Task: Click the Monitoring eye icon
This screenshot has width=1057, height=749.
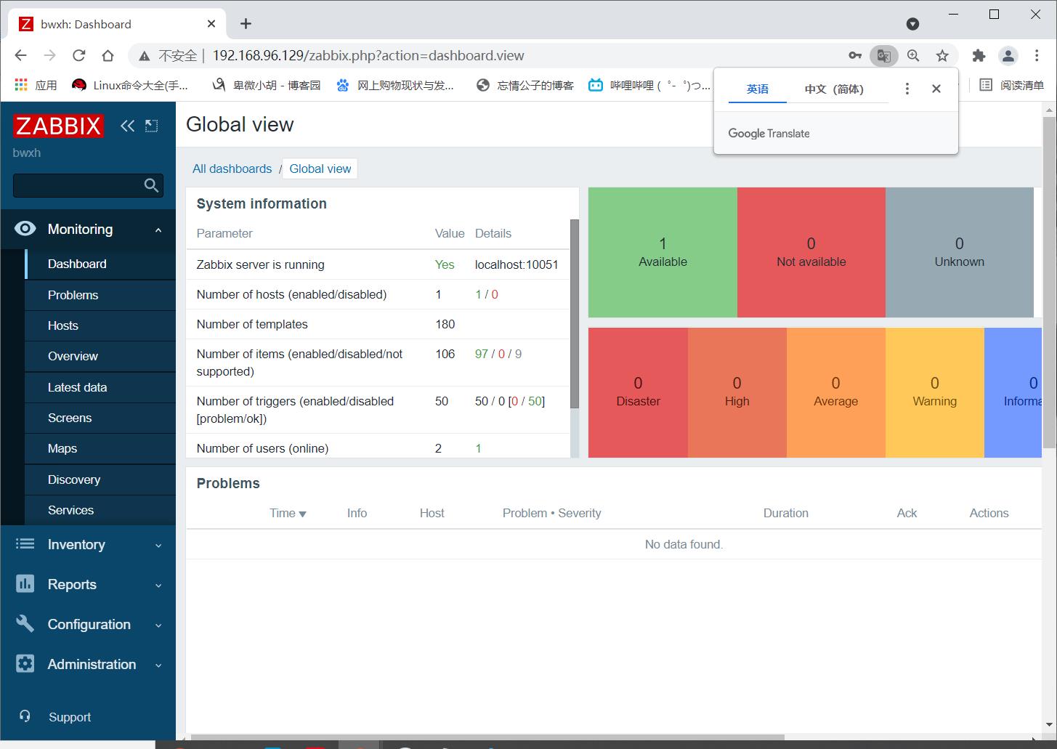Action: pos(25,229)
